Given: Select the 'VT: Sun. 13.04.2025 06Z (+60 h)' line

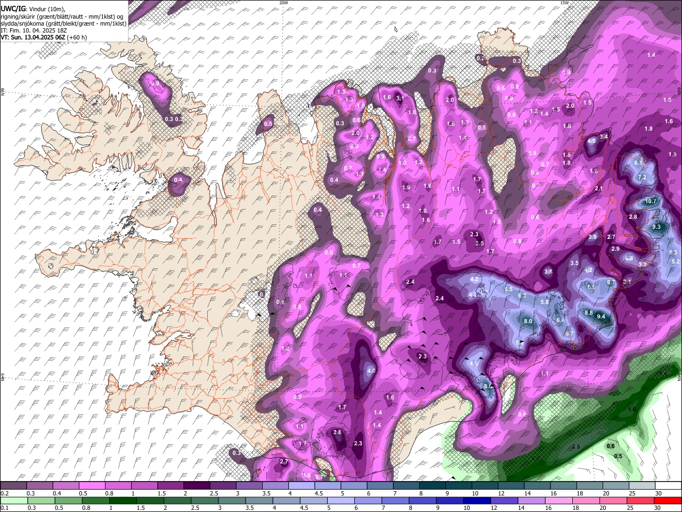Looking at the screenshot, I should [x=44, y=37].
